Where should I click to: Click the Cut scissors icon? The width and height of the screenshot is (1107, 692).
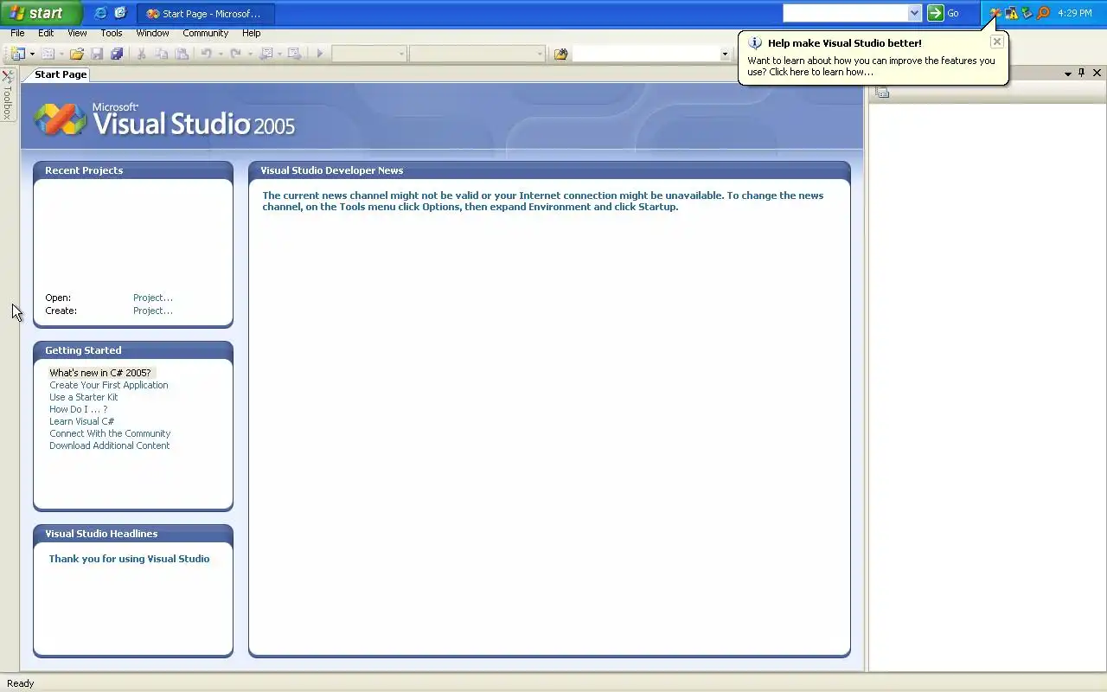point(142,54)
